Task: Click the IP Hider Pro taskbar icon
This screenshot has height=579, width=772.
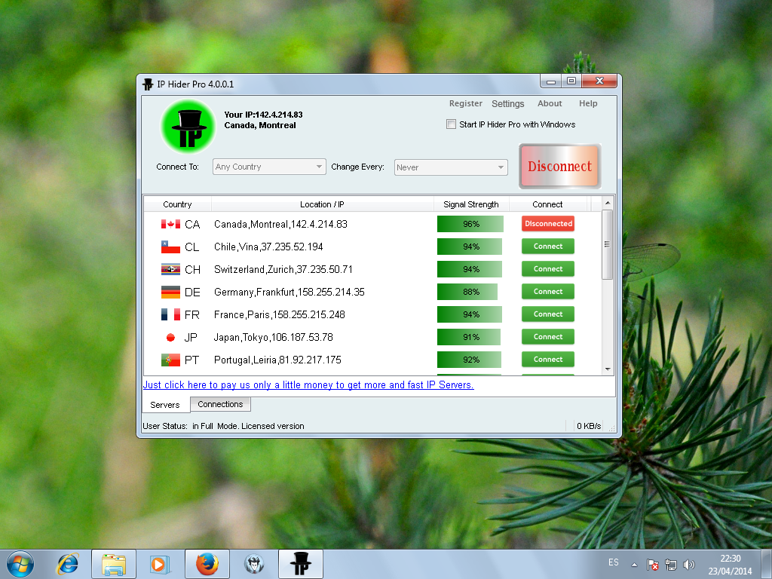Action: 300,564
